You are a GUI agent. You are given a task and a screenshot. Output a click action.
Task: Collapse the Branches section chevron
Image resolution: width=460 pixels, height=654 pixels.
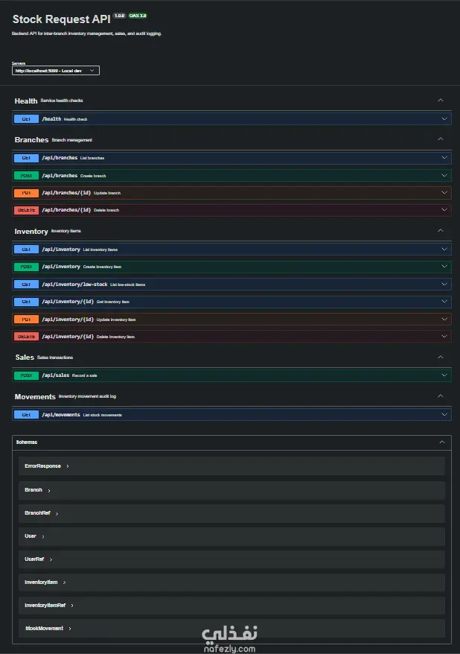coord(441,139)
